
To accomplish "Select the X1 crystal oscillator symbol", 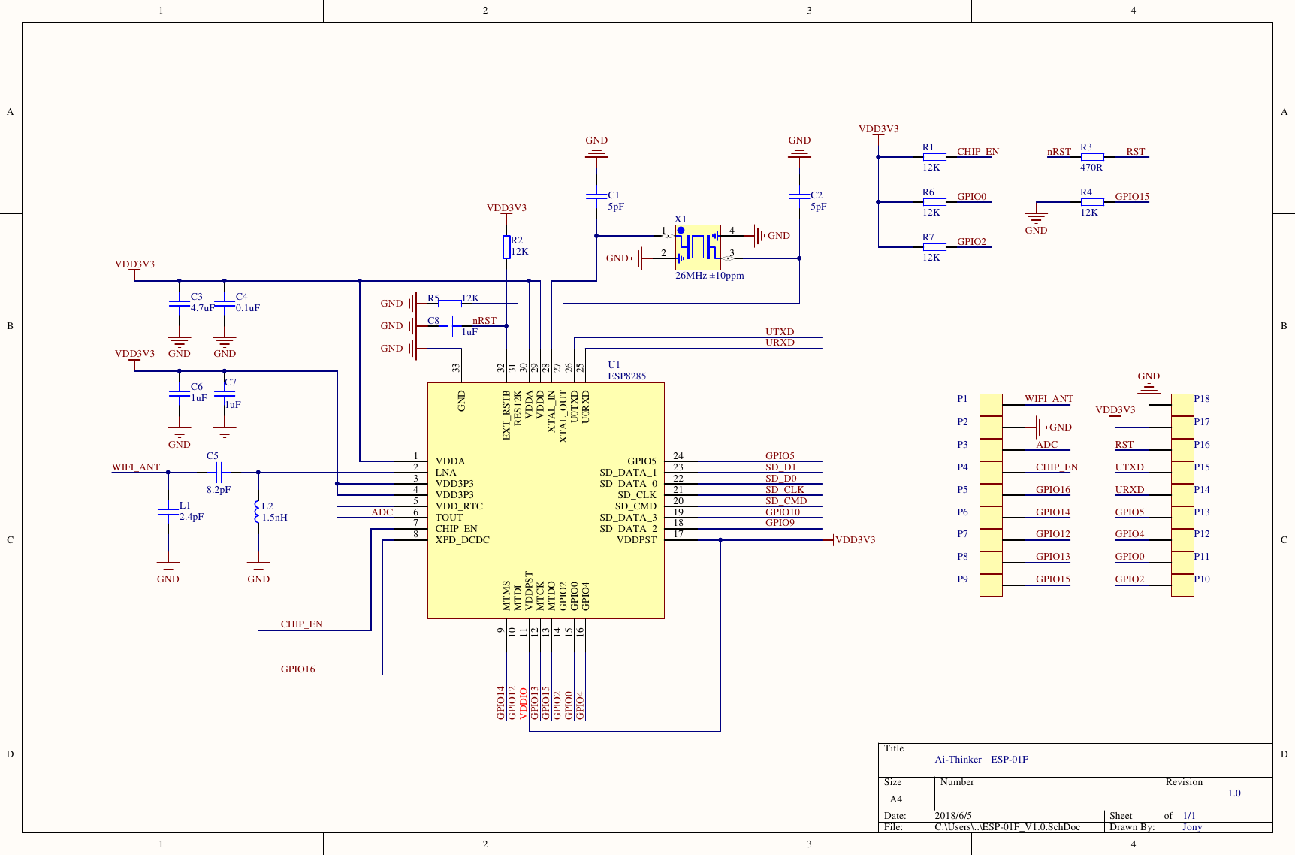I will tap(698, 247).
